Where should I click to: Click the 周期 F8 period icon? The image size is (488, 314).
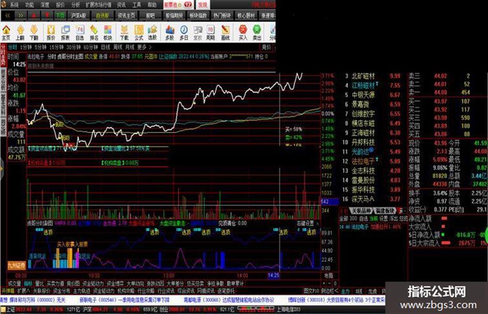point(211,33)
